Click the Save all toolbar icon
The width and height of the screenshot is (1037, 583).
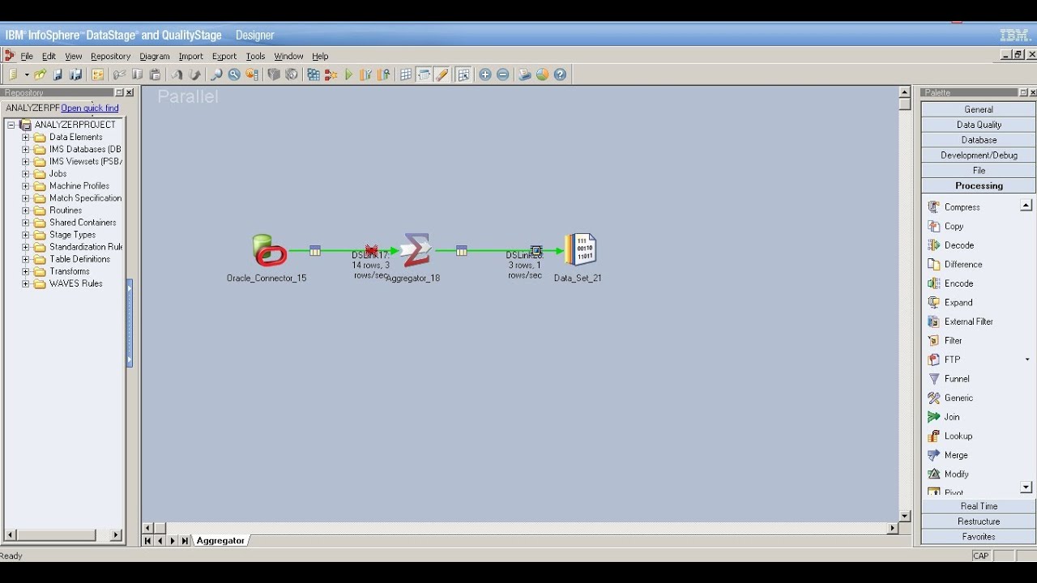tap(75, 74)
